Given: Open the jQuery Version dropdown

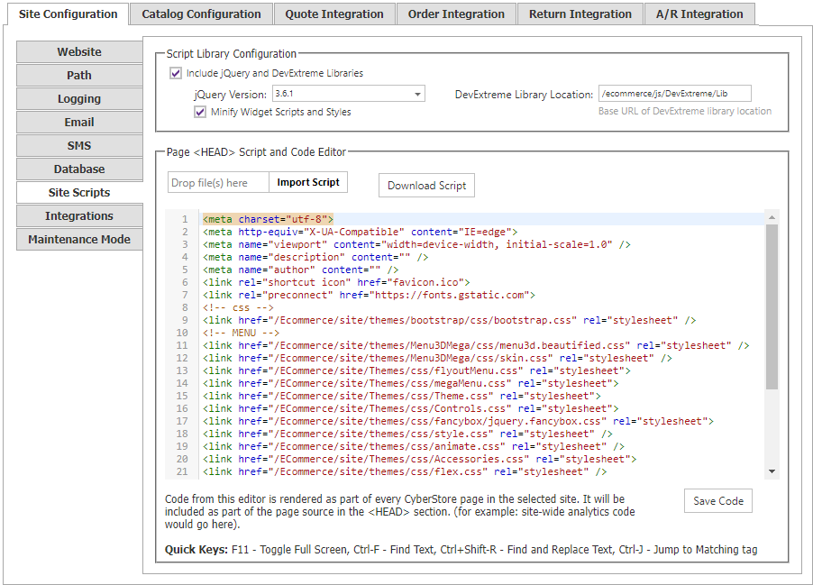Looking at the screenshot, I should pyautogui.click(x=349, y=94).
